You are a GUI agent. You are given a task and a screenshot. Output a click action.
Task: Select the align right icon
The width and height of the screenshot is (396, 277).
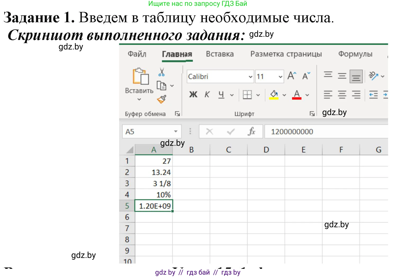[x=356, y=94]
